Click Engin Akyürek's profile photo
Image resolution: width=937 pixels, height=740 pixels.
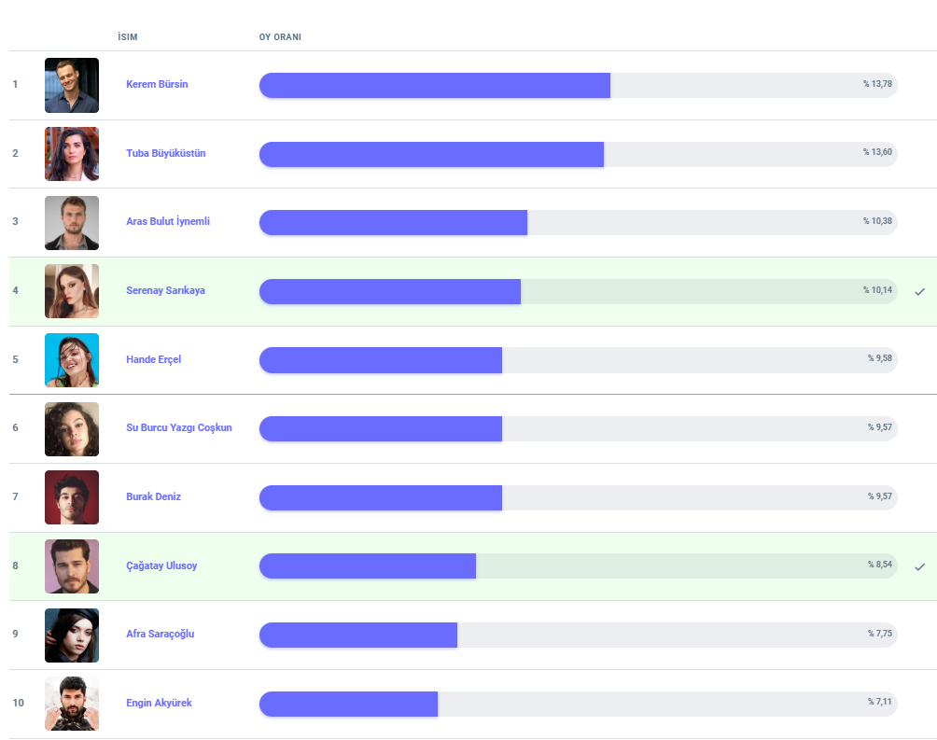71,704
